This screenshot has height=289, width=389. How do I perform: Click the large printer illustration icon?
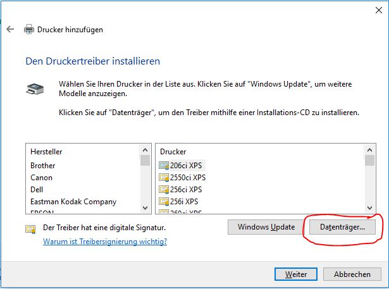click(35, 89)
